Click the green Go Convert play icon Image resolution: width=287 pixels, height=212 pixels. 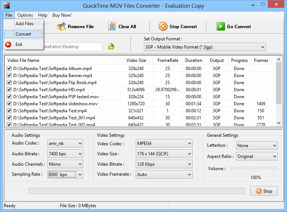point(220,26)
